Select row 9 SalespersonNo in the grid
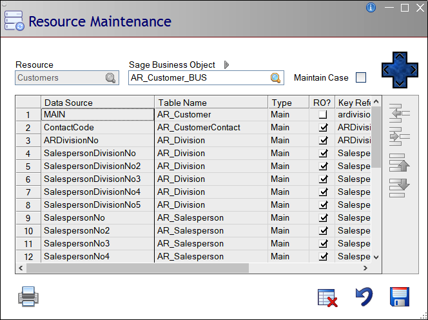 click(x=97, y=218)
